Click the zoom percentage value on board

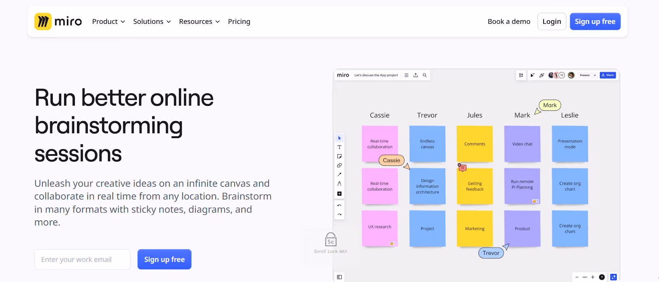click(585, 277)
